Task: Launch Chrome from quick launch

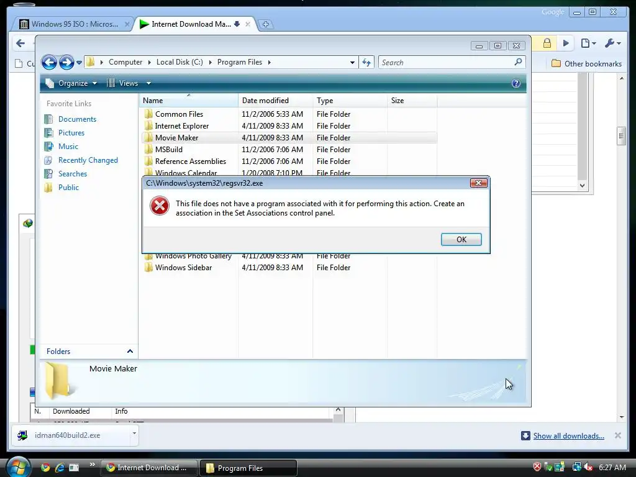Action: (x=45, y=468)
